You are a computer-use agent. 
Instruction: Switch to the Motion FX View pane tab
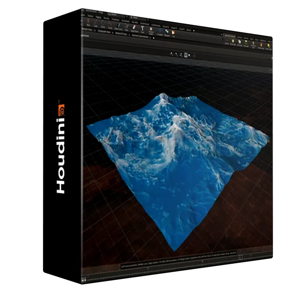[121, 34]
